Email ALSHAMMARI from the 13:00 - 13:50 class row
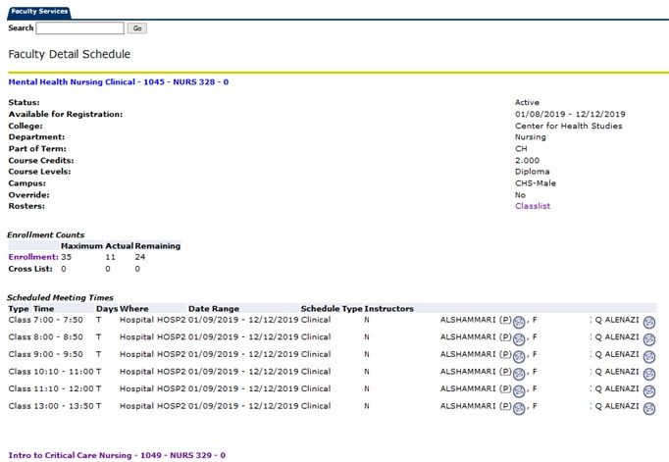The image size is (669, 462). point(519,409)
